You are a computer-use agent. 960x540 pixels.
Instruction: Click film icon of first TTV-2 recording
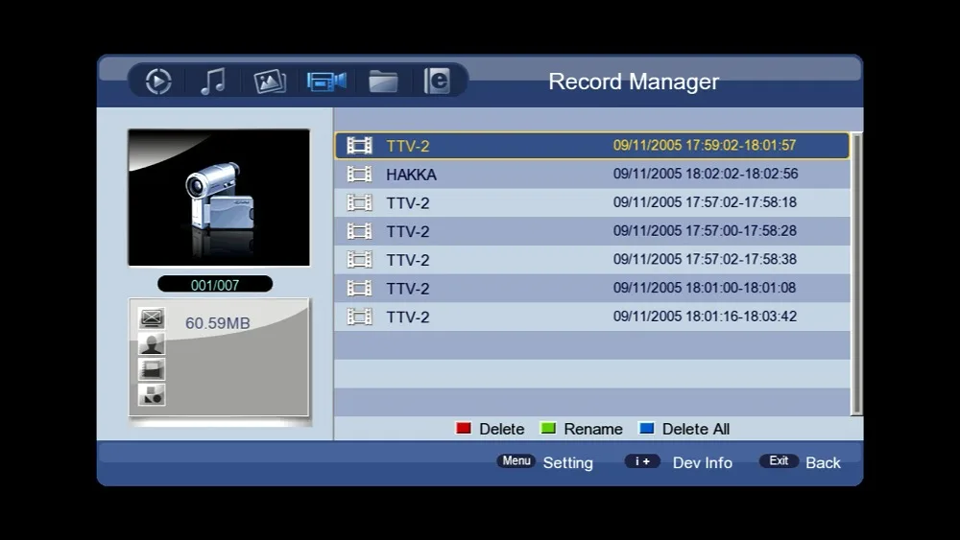coord(359,146)
